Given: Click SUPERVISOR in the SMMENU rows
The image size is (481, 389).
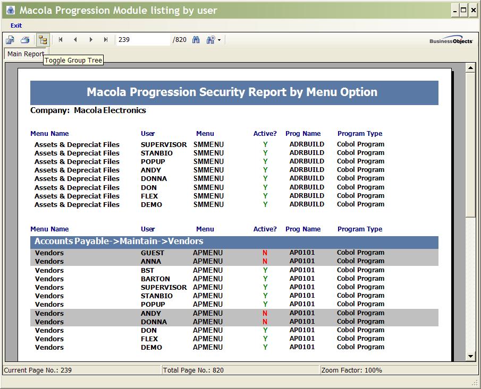Looking at the screenshot, I should point(164,144).
